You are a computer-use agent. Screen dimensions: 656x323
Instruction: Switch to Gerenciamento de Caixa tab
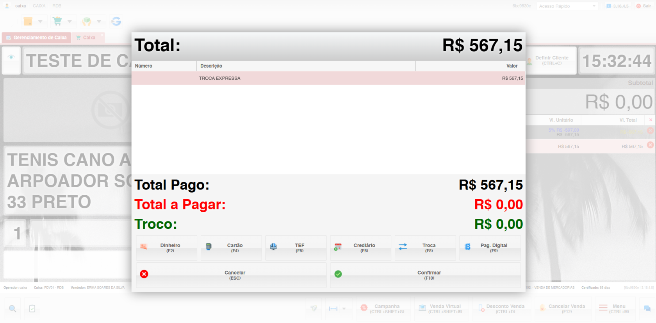[36, 37]
